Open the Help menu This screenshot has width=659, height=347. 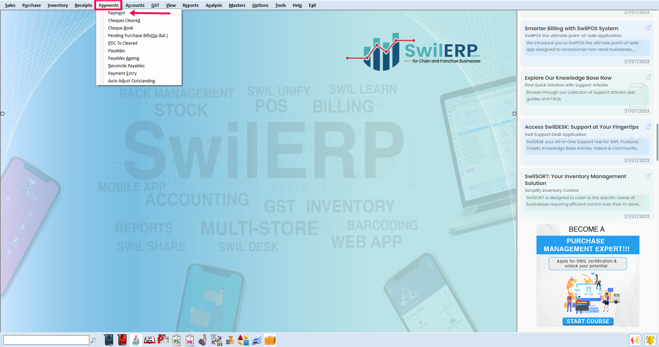(x=297, y=5)
